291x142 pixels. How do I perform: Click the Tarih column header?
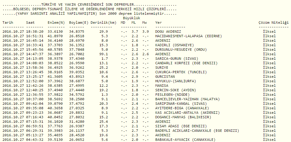pyautogui.click(x=8, y=23)
